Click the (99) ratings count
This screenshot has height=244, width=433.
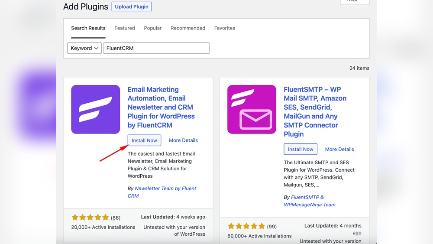272,227
